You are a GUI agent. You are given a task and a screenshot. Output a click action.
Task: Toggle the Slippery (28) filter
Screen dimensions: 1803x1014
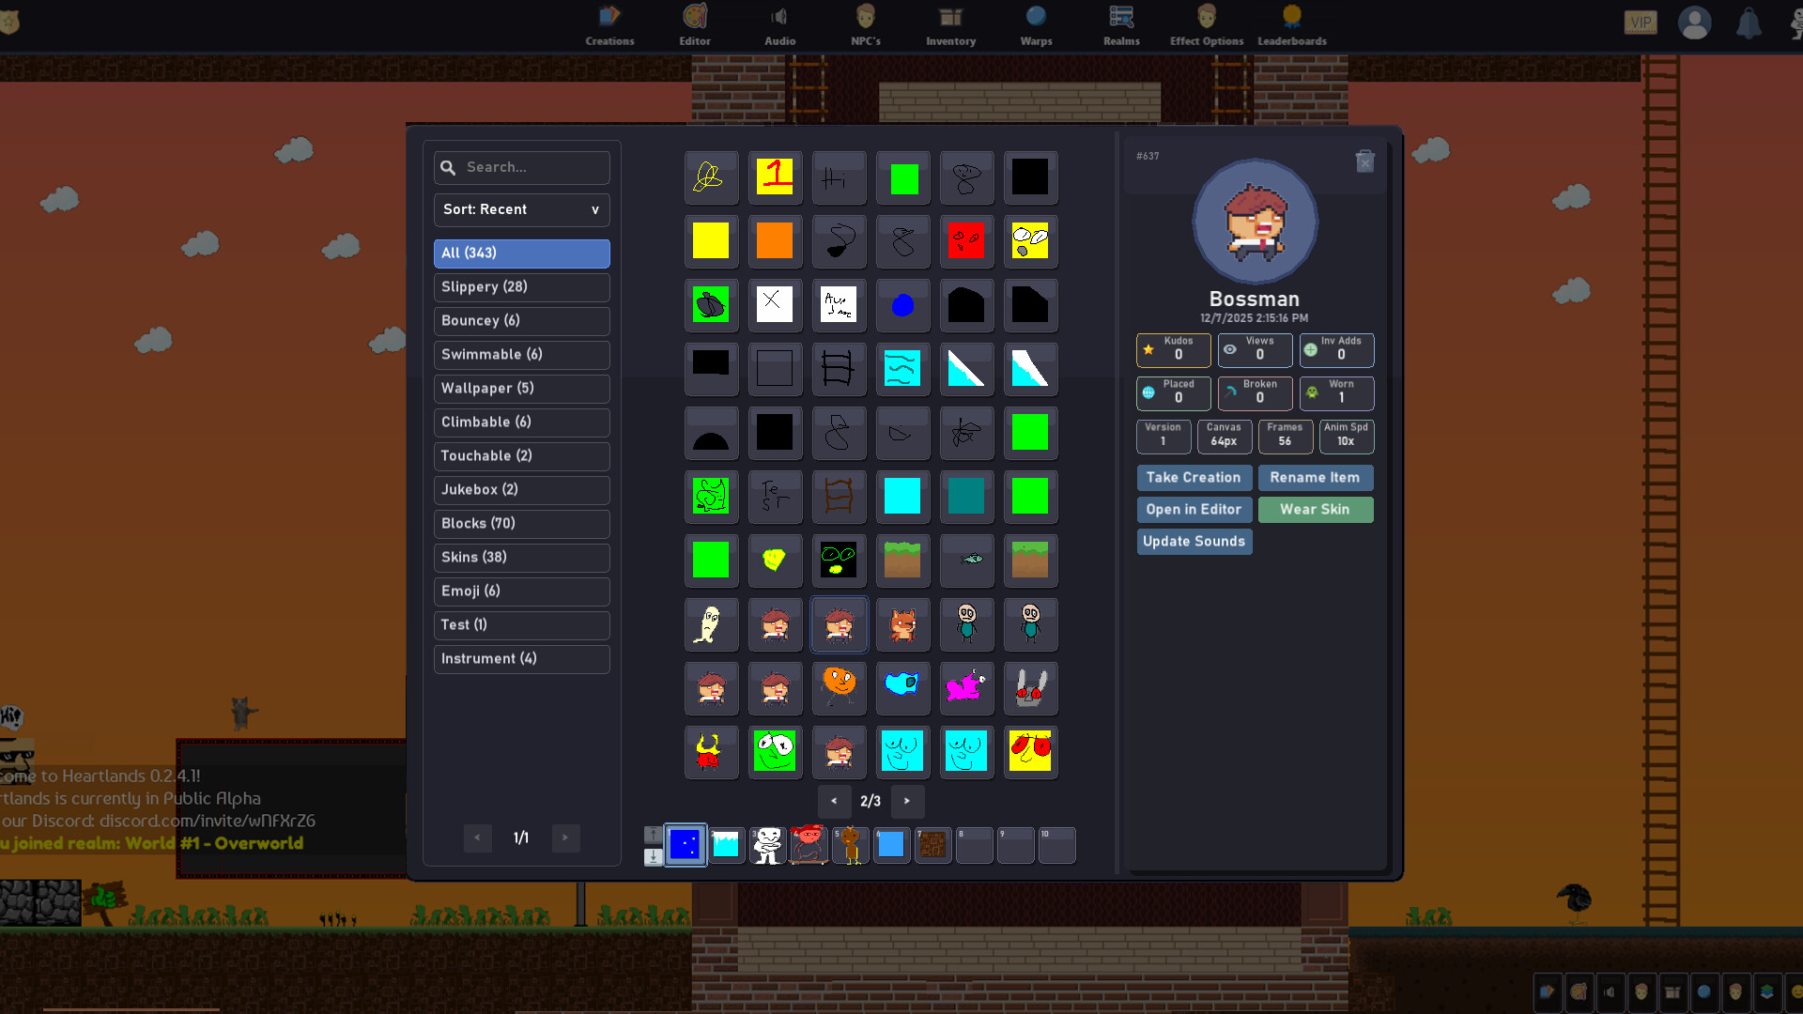click(x=521, y=287)
